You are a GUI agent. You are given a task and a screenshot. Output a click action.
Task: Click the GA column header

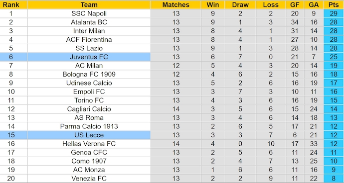point(314,5)
